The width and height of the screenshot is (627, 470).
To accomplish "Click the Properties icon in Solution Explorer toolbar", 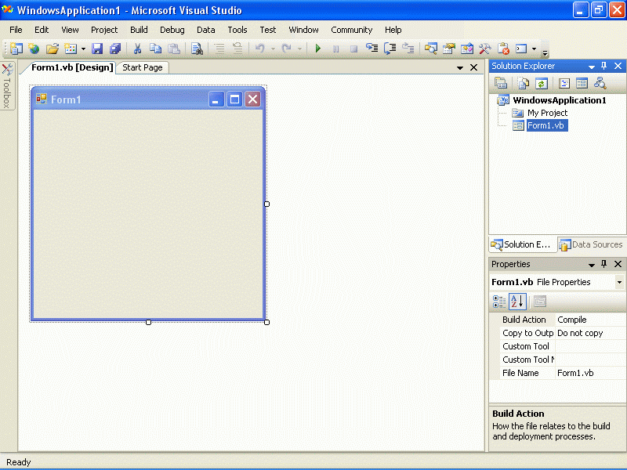I will click(501, 83).
